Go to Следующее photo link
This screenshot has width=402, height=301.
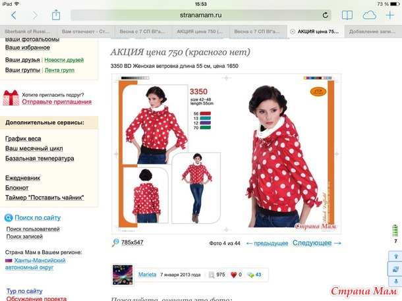317,243
